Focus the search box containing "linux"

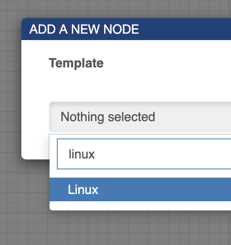144,154
